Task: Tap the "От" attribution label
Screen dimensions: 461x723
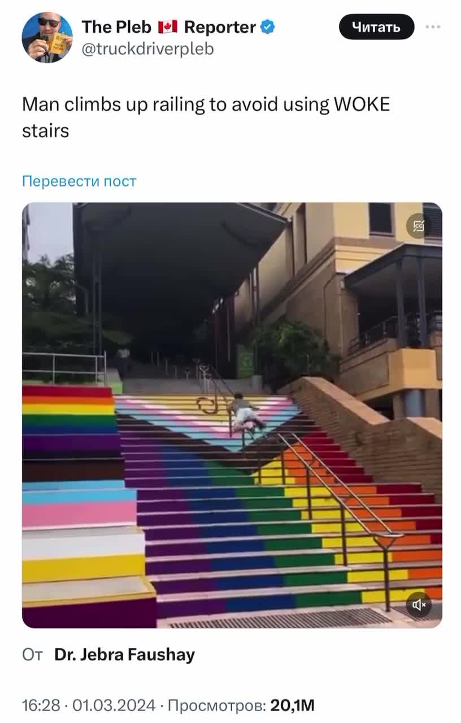Action: [33, 655]
